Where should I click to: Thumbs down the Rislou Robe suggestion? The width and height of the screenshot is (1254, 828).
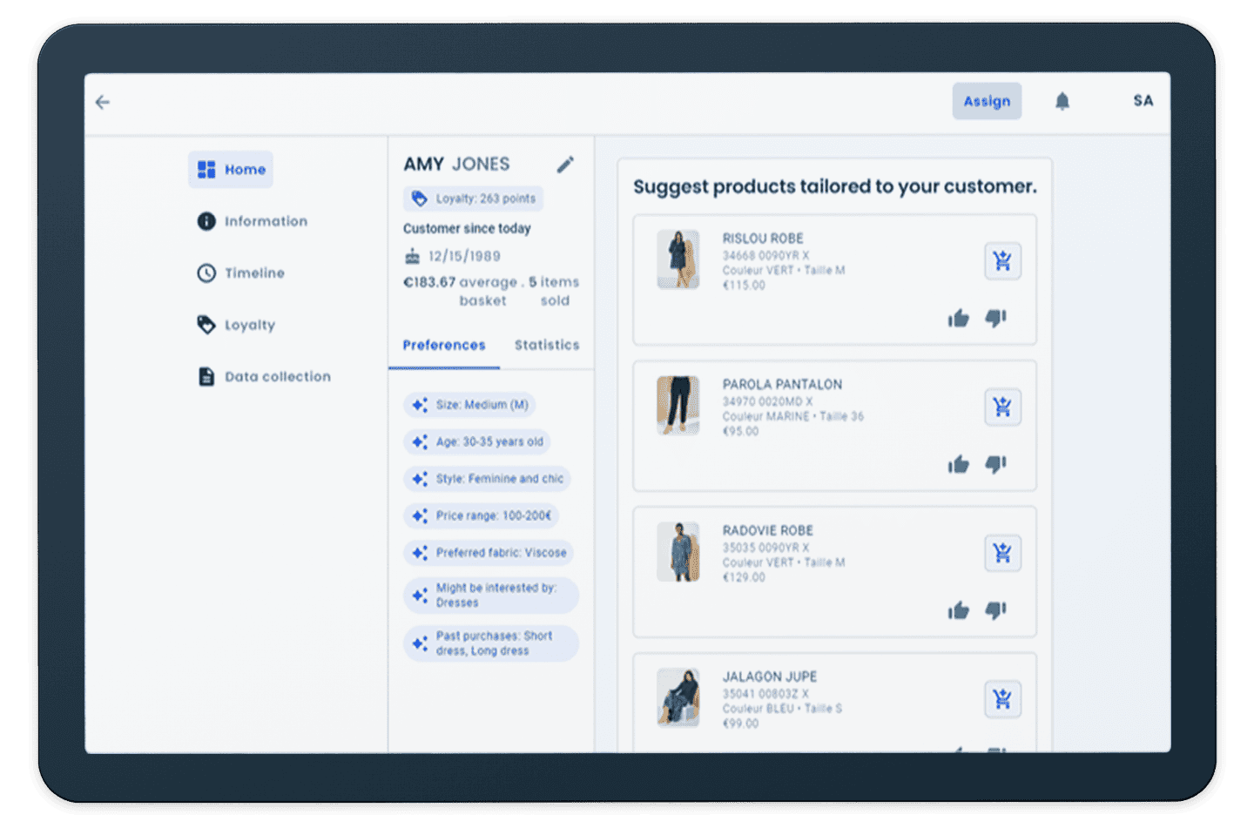click(995, 319)
